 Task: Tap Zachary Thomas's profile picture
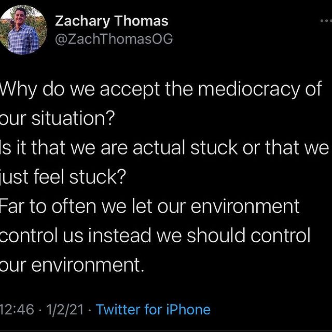pos(23,30)
